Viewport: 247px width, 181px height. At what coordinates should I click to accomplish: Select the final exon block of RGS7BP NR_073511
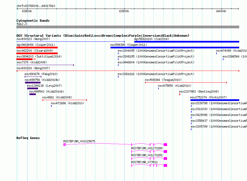pos(165,165)
